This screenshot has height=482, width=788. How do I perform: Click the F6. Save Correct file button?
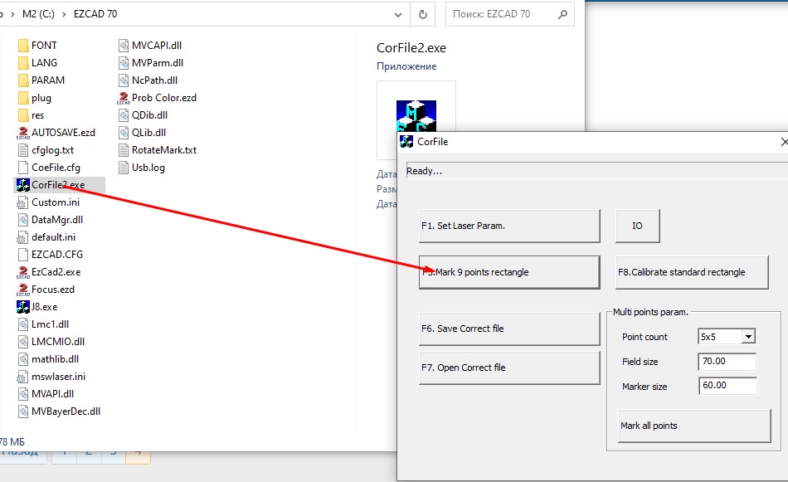[508, 329]
